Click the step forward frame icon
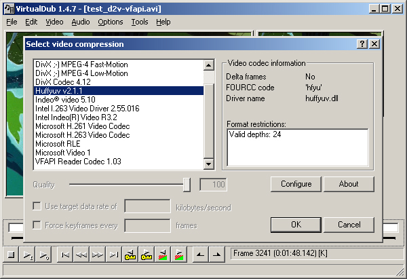Image resolution: width=407 pixels, height=279 pixels. pos(97,255)
